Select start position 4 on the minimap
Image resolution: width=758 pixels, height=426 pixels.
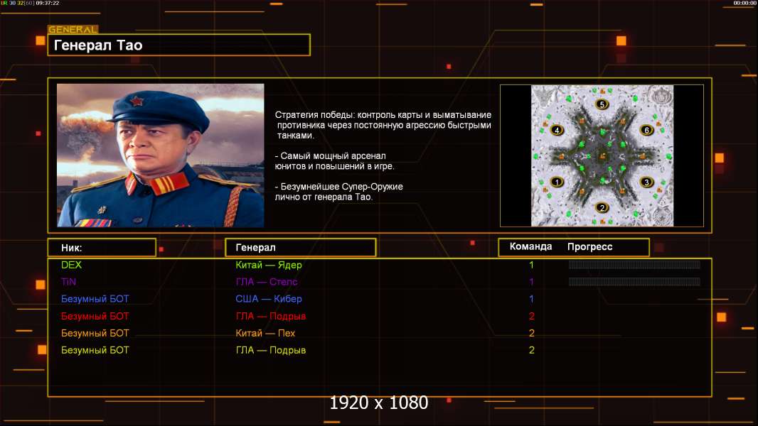(x=557, y=130)
